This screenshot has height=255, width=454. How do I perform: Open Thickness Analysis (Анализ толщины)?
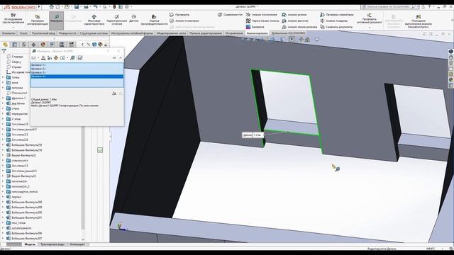(x=334, y=21)
